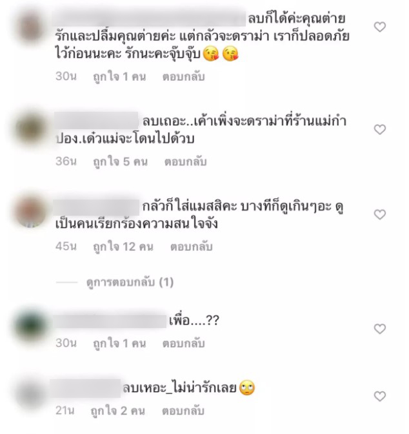Open profile picture beside กลัวก็ใส่แมสสิคะ comment
Viewport: 409px width, 434px height.
click(x=30, y=212)
